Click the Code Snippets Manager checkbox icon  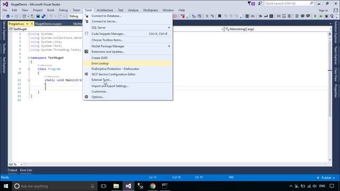tap(86, 33)
